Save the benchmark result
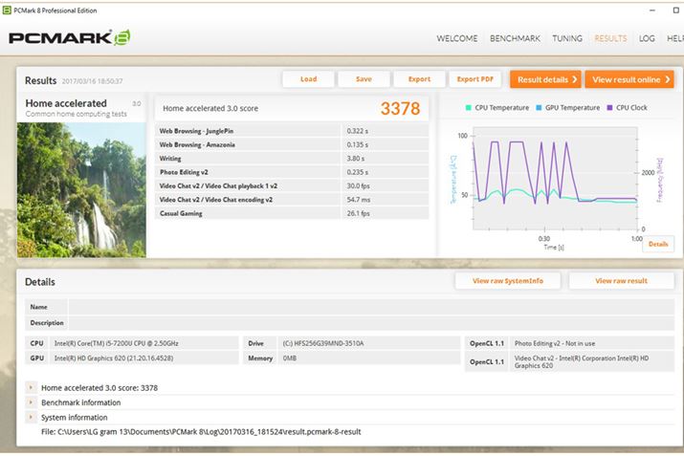This screenshot has height=456, width=684. 364,79
